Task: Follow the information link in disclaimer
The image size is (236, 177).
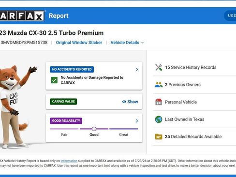Action: coord(69,161)
